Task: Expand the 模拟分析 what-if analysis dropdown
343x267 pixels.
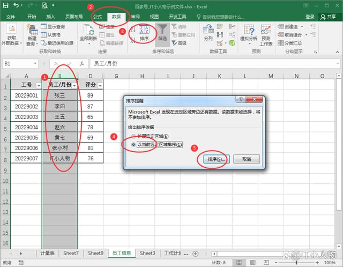Action: 249,44
